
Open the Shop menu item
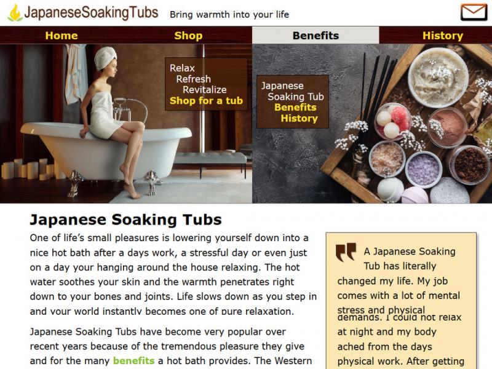188,36
